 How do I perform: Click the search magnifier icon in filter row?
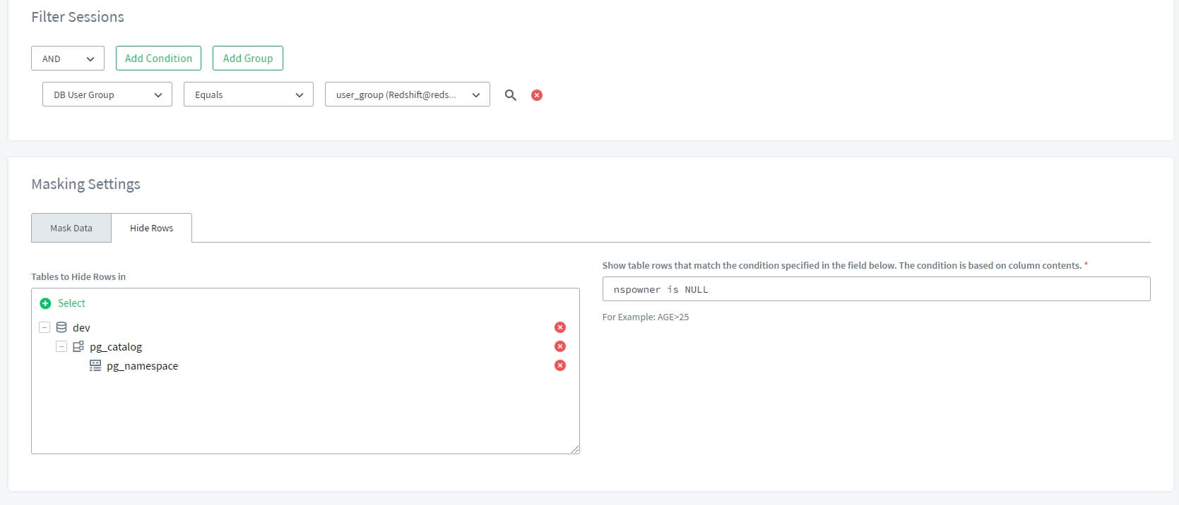510,95
